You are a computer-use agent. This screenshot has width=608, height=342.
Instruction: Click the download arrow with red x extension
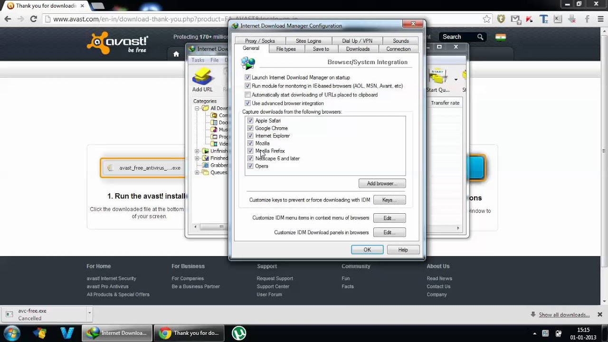coord(572,19)
